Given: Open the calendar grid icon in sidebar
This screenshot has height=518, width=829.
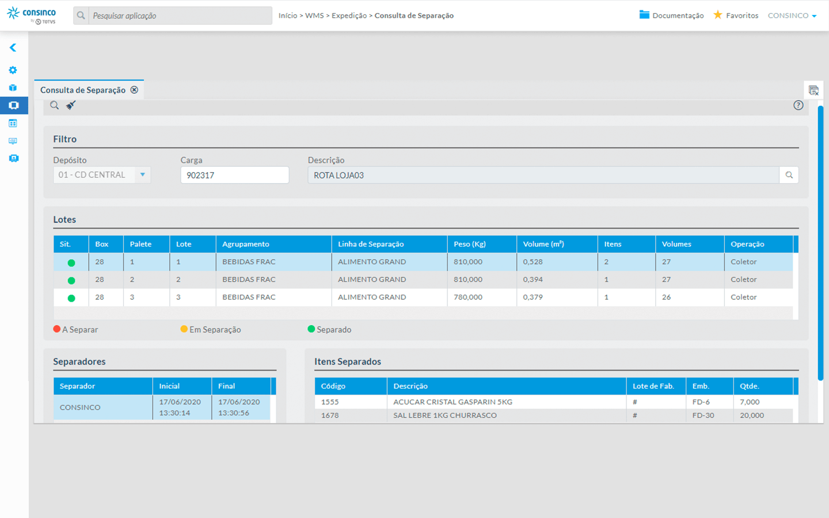Looking at the screenshot, I should click(x=13, y=123).
